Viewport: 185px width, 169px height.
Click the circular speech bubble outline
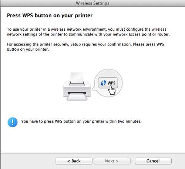108,83
